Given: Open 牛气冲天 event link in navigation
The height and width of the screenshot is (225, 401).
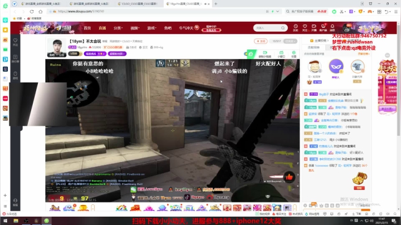Looking at the screenshot, I should (189, 28).
